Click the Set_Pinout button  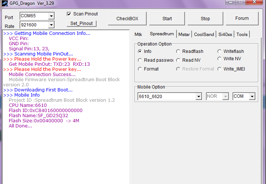click(81, 24)
